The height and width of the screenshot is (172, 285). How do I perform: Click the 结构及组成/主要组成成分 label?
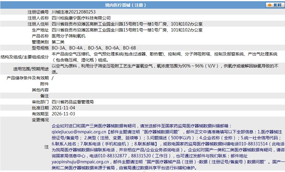point(25,57)
